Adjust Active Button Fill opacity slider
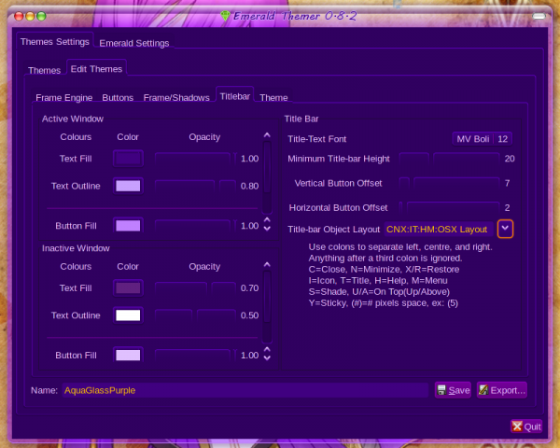 195,226
